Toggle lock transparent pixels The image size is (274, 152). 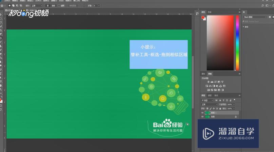pos(208,109)
